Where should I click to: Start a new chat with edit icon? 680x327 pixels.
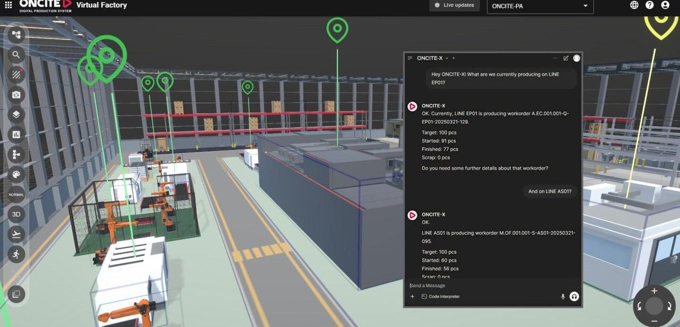(x=566, y=58)
